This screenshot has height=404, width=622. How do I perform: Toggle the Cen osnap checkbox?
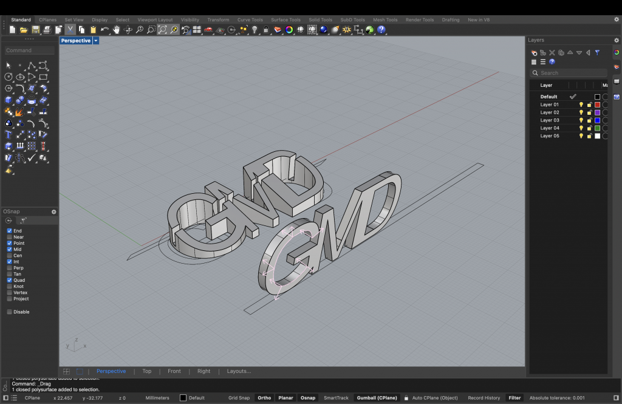tap(10, 256)
